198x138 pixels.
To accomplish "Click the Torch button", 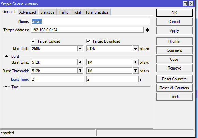I will 174,97.
